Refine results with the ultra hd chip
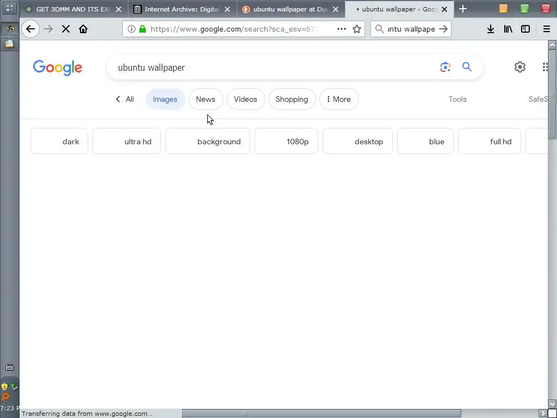Image resolution: width=557 pixels, height=418 pixels. pyautogui.click(x=126, y=141)
